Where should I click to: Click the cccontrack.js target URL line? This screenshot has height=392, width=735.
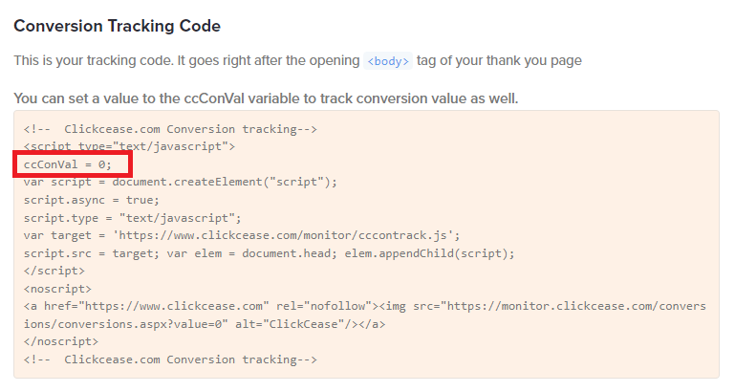[x=242, y=235]
